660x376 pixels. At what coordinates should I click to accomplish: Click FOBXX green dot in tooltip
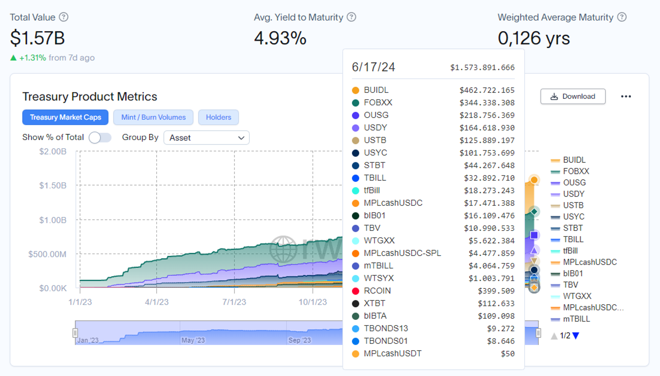[x=355, y=103]
